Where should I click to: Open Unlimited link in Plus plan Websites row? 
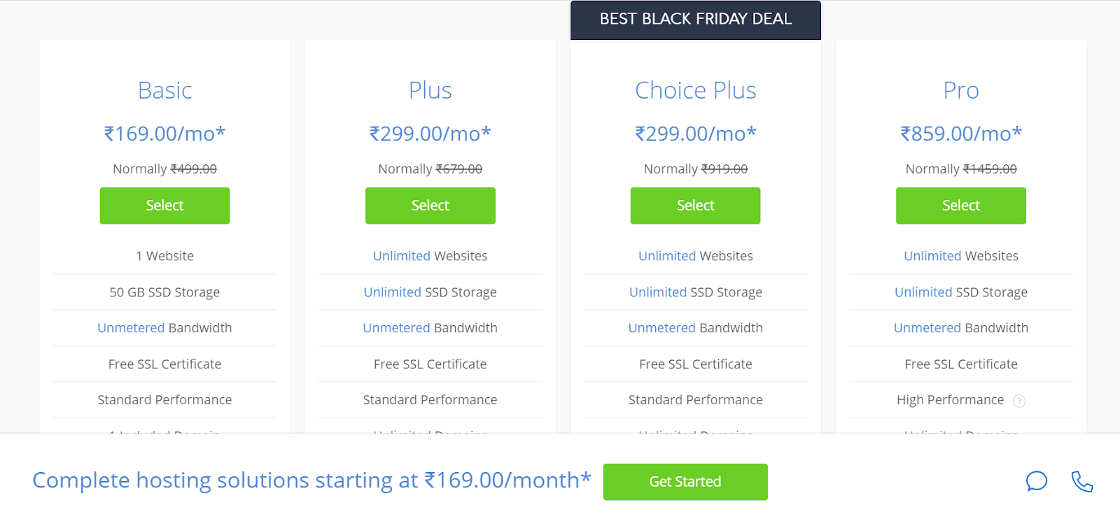pos(401,256)
